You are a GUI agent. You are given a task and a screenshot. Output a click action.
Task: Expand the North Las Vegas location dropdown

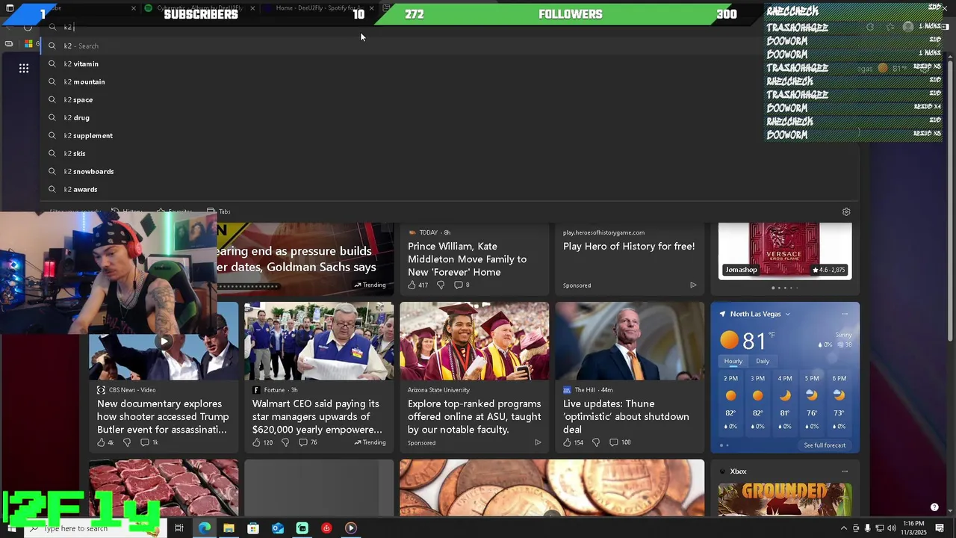click(x=787, y=314)
